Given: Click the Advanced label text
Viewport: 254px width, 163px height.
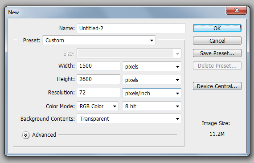Looking at the screenshot, I should click(44, 134).
